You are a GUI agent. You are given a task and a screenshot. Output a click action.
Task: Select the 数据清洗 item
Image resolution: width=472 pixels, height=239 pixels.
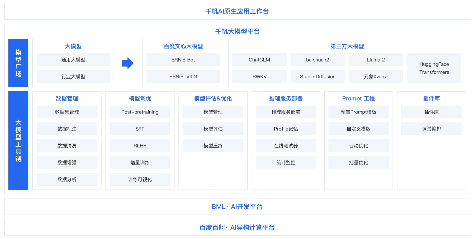coord(67,146)
